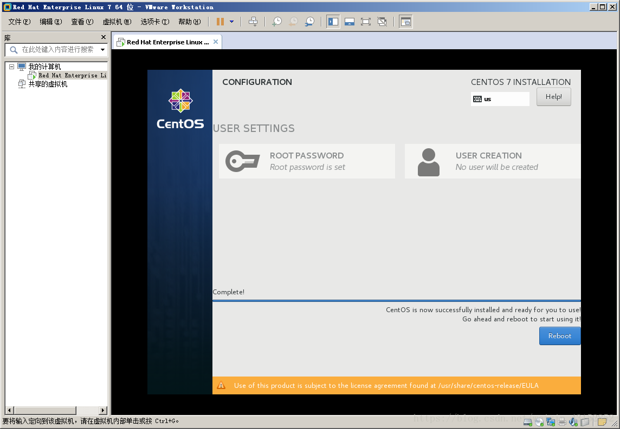Viewport: 620px width, 429px height.
Task: Click the EULA license warning bar
Action: [397, 386]
